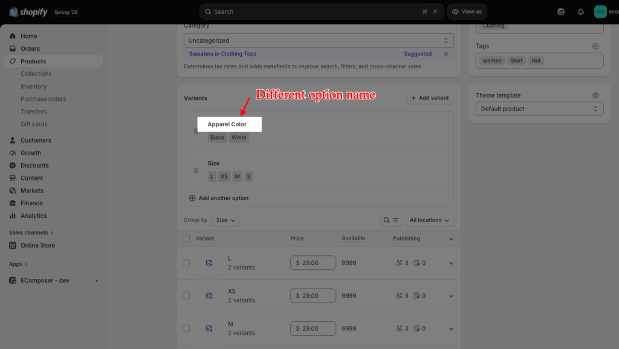
Task: Dismiss the suggested Sweaters category
Action: pyautogui.click(x=446, y=54)
